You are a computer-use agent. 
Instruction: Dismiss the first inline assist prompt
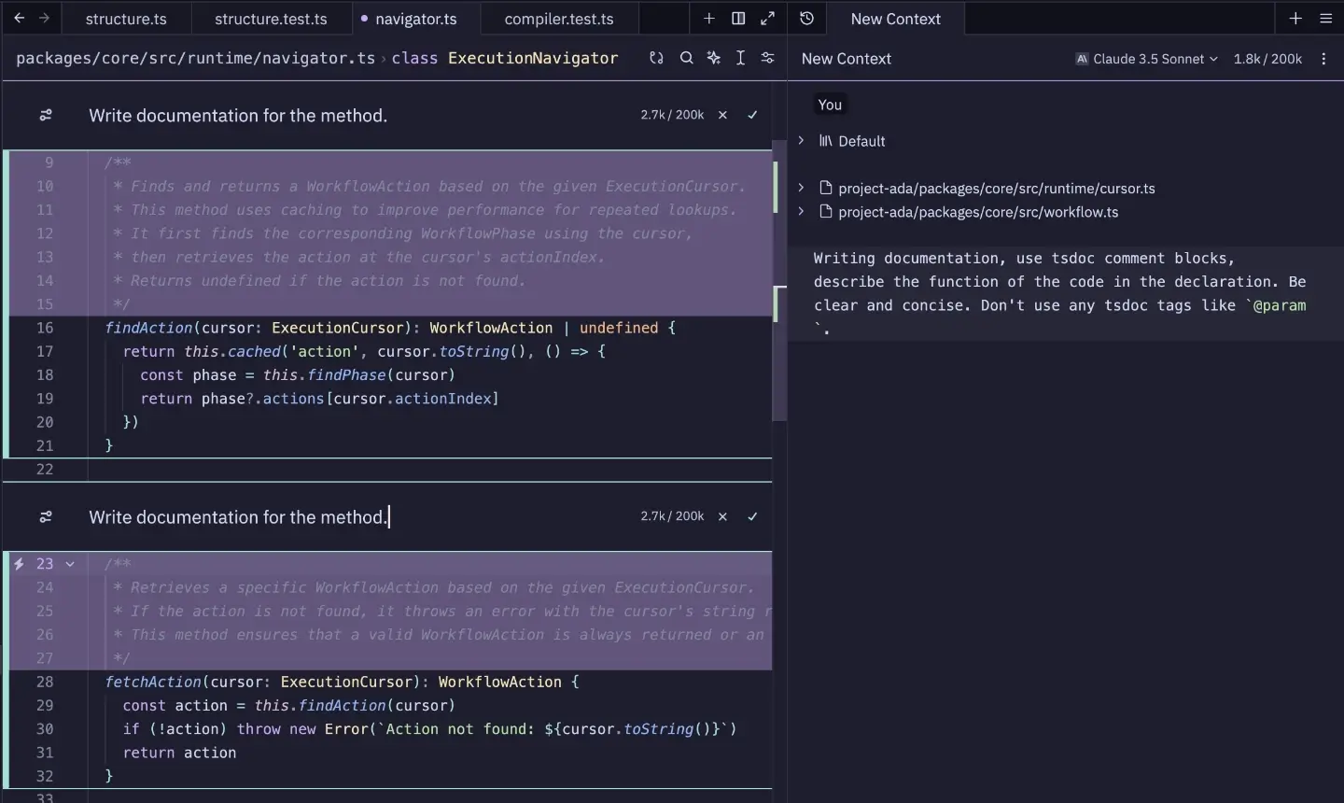(722, 115)
